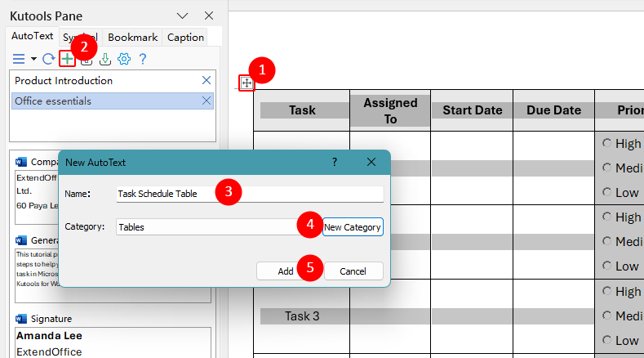Select High priority in Task 3 row
Viewport: 644px width, 358px height.
coord(606,291)
